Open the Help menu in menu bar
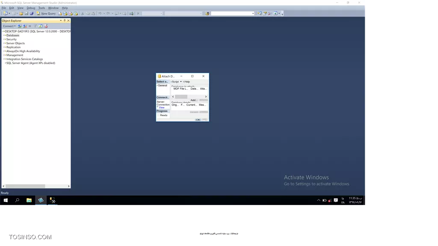 [65, 8]
